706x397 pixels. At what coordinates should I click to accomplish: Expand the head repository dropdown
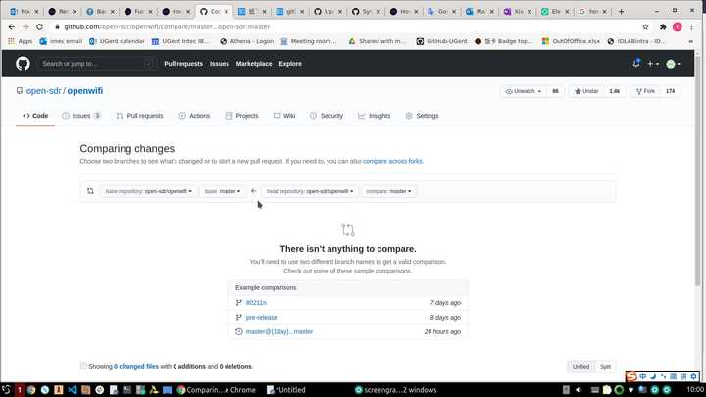coord(310,191)
